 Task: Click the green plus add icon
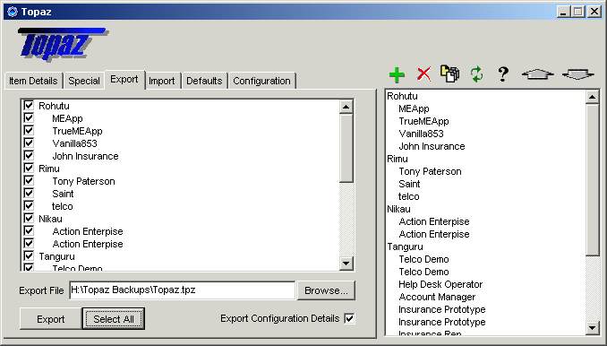tap(397, 74)
